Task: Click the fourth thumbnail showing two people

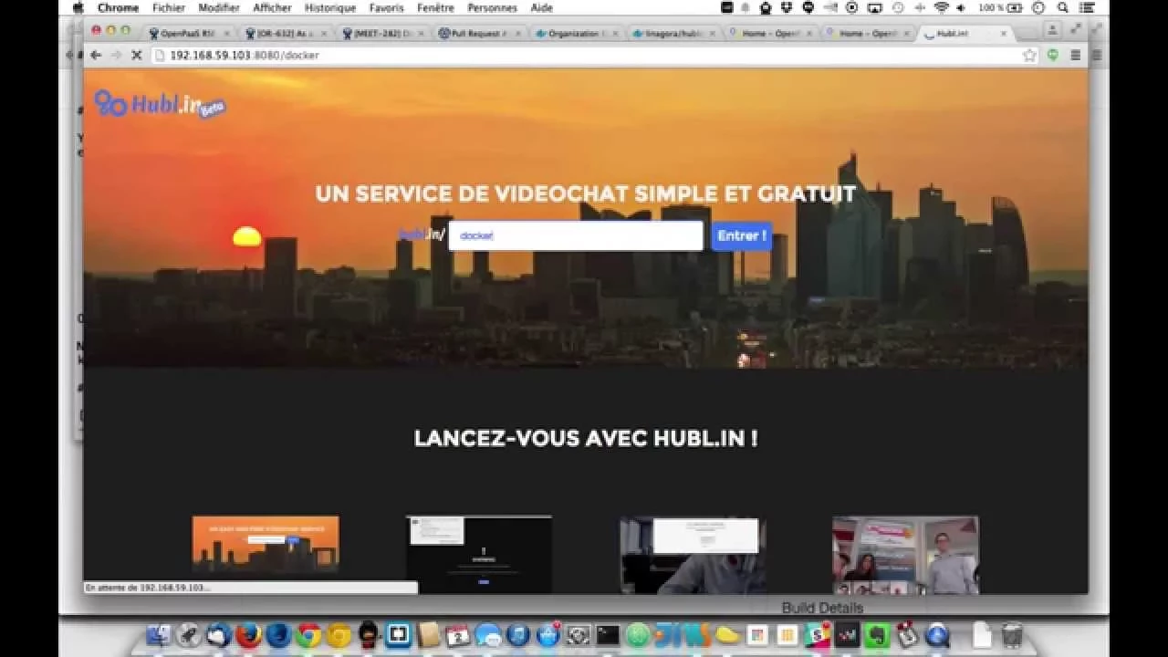Action: (905, 555)
